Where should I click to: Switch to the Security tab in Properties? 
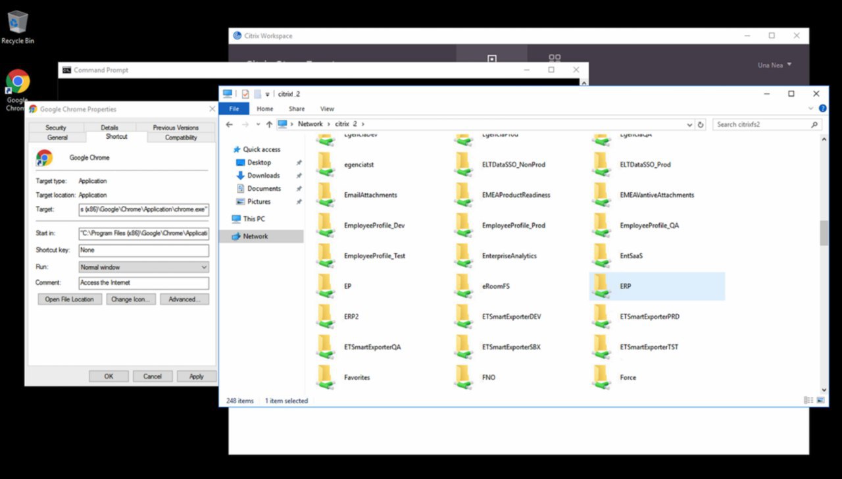(x=56, y=128)
